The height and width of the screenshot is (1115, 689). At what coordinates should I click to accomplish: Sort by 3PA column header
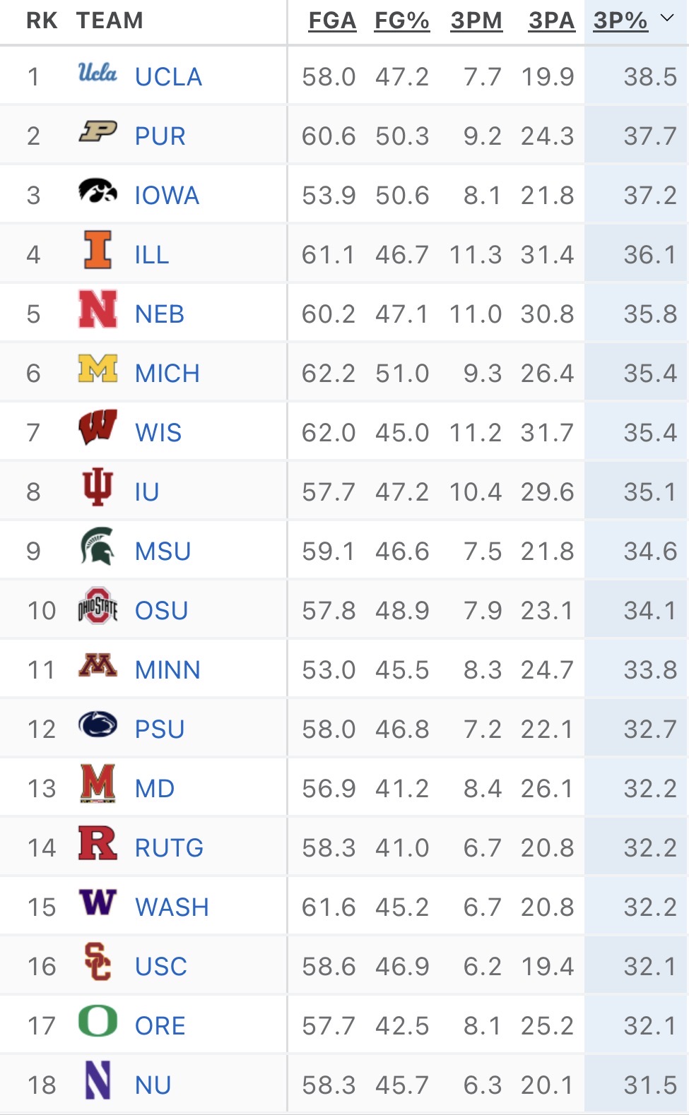(x=551, y=21)
